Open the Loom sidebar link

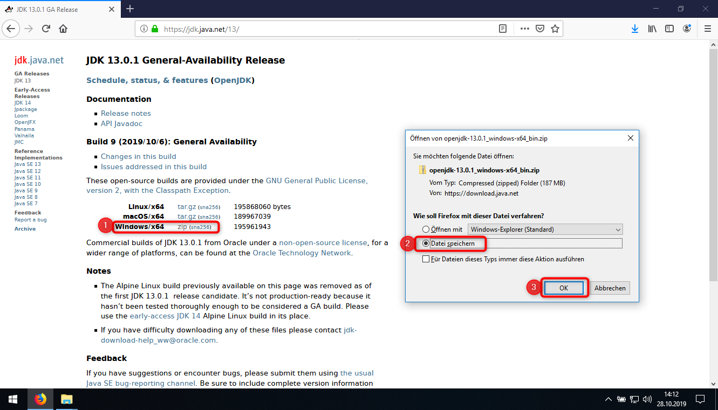tap(21, 116)
